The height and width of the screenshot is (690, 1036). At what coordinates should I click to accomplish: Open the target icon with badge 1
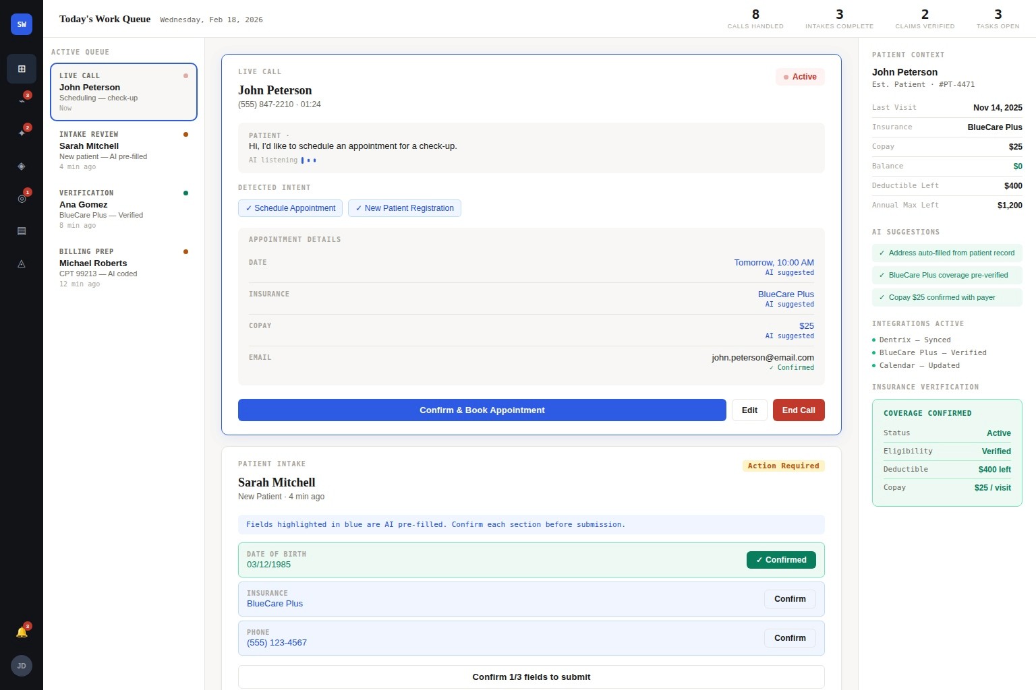point(21,198)
